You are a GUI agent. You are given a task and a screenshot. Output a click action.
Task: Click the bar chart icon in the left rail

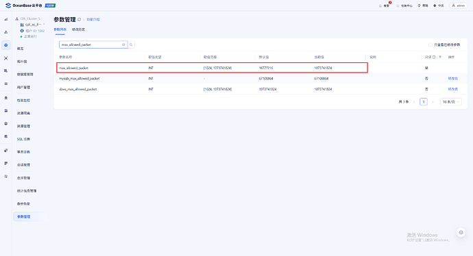pyautogui.click(x=5, y=19)
